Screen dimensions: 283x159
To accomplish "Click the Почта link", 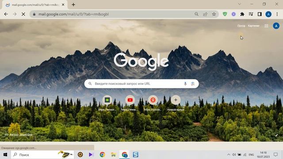I will click(x=241, y=26).
